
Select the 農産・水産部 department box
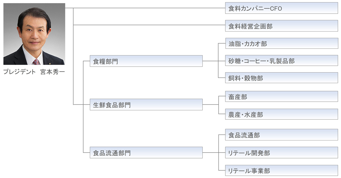click(281, 114)
